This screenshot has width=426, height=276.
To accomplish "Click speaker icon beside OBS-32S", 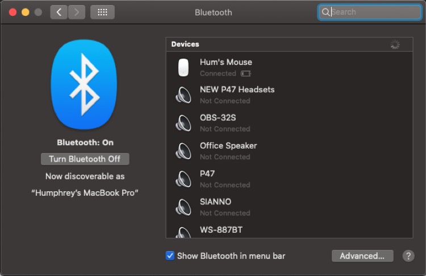I will (x=183, y=123).
